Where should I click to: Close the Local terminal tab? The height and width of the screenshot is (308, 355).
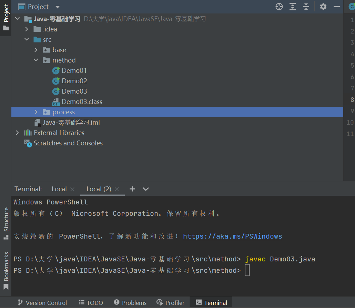[72, 189]
